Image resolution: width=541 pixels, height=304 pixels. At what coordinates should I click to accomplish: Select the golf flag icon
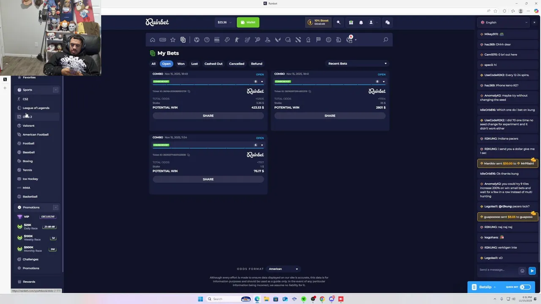(268, 40)
